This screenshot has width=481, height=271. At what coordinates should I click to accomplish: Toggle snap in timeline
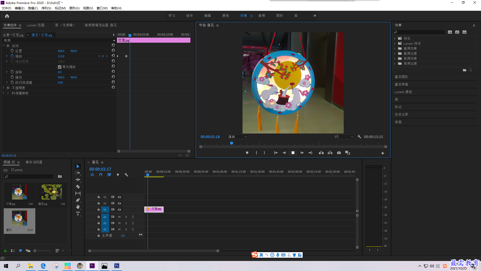(101, 175)
